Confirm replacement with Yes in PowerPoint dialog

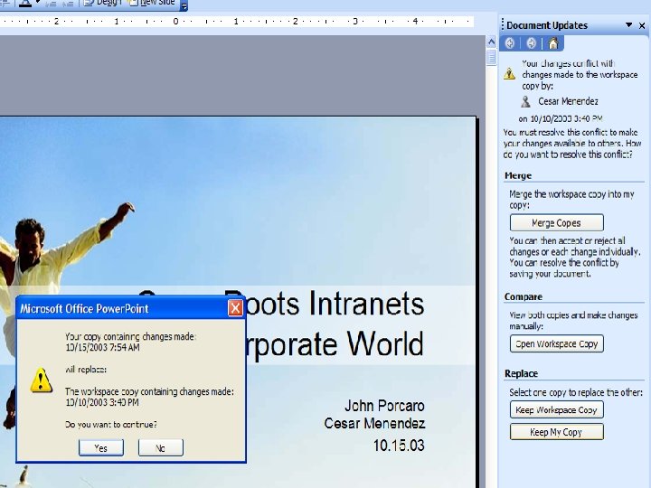point(101,447)
